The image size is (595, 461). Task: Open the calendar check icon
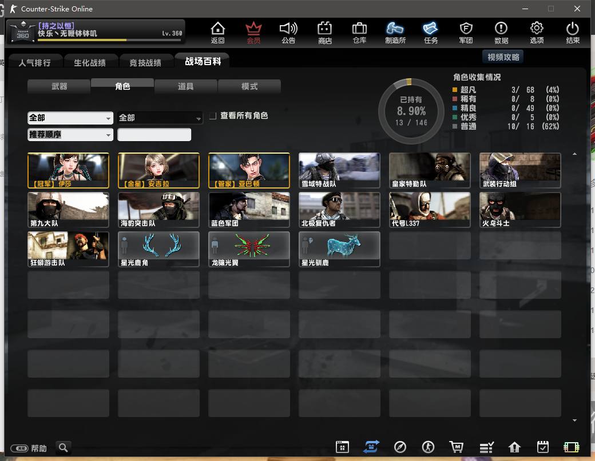click(x=543, y=447)
